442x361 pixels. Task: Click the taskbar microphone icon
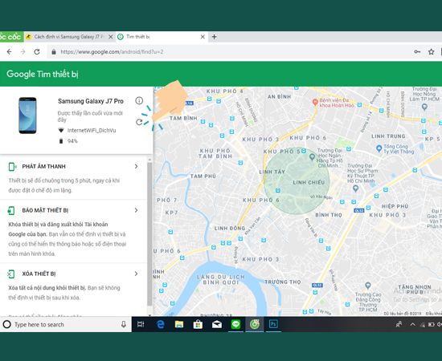(124, 324)
